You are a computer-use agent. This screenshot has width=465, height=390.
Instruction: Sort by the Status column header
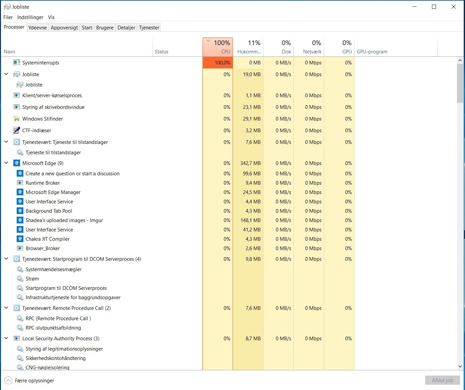(x=177, y=47)
